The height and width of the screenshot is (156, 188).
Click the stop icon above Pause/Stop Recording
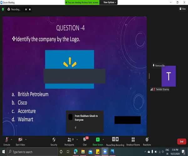[117, 139]
